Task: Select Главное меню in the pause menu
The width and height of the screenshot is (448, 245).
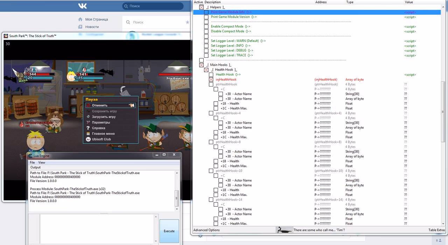Action: tap(103, 133)
